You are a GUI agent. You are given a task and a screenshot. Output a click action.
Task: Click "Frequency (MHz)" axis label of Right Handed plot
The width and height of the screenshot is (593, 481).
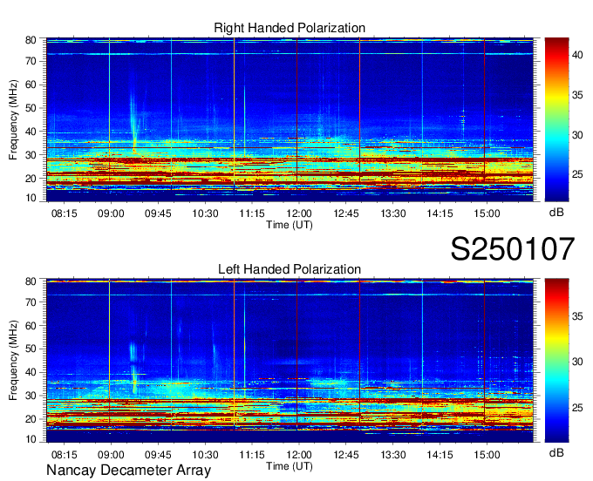[13, 119]
